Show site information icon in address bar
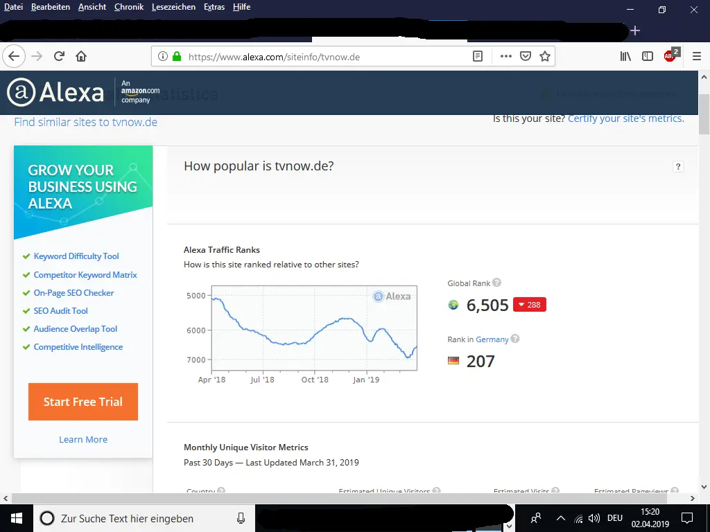The width and height of the screenshot is (710, 532). pos(162,56)
